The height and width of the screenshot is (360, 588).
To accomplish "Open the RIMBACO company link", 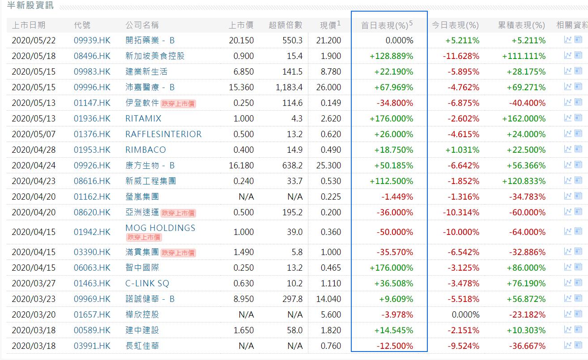I will 145,150.
